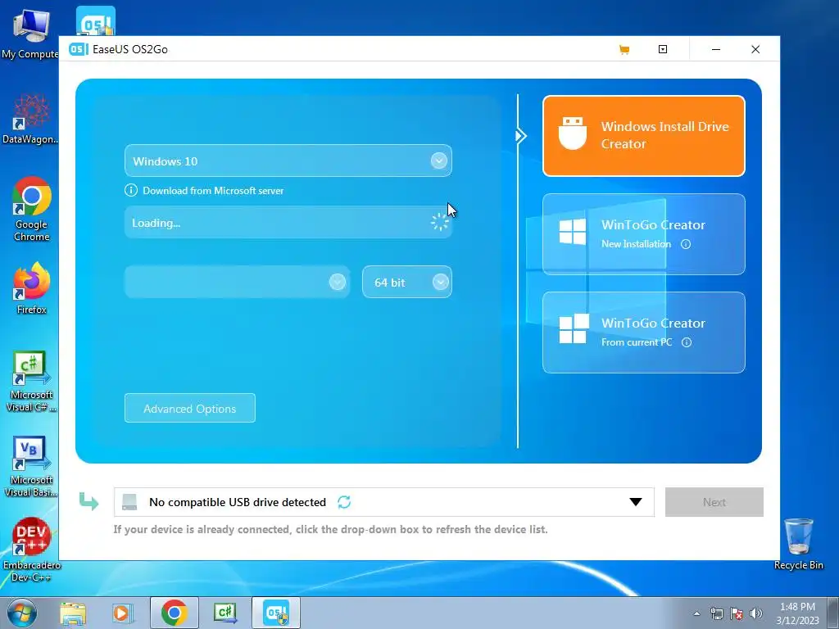Select the Recycle Bin desktop icon
839x629 pixels.
798,544
